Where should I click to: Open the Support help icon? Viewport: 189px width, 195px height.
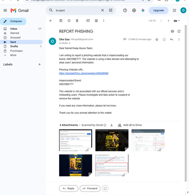pyautogui.click(x=125, y=11)
